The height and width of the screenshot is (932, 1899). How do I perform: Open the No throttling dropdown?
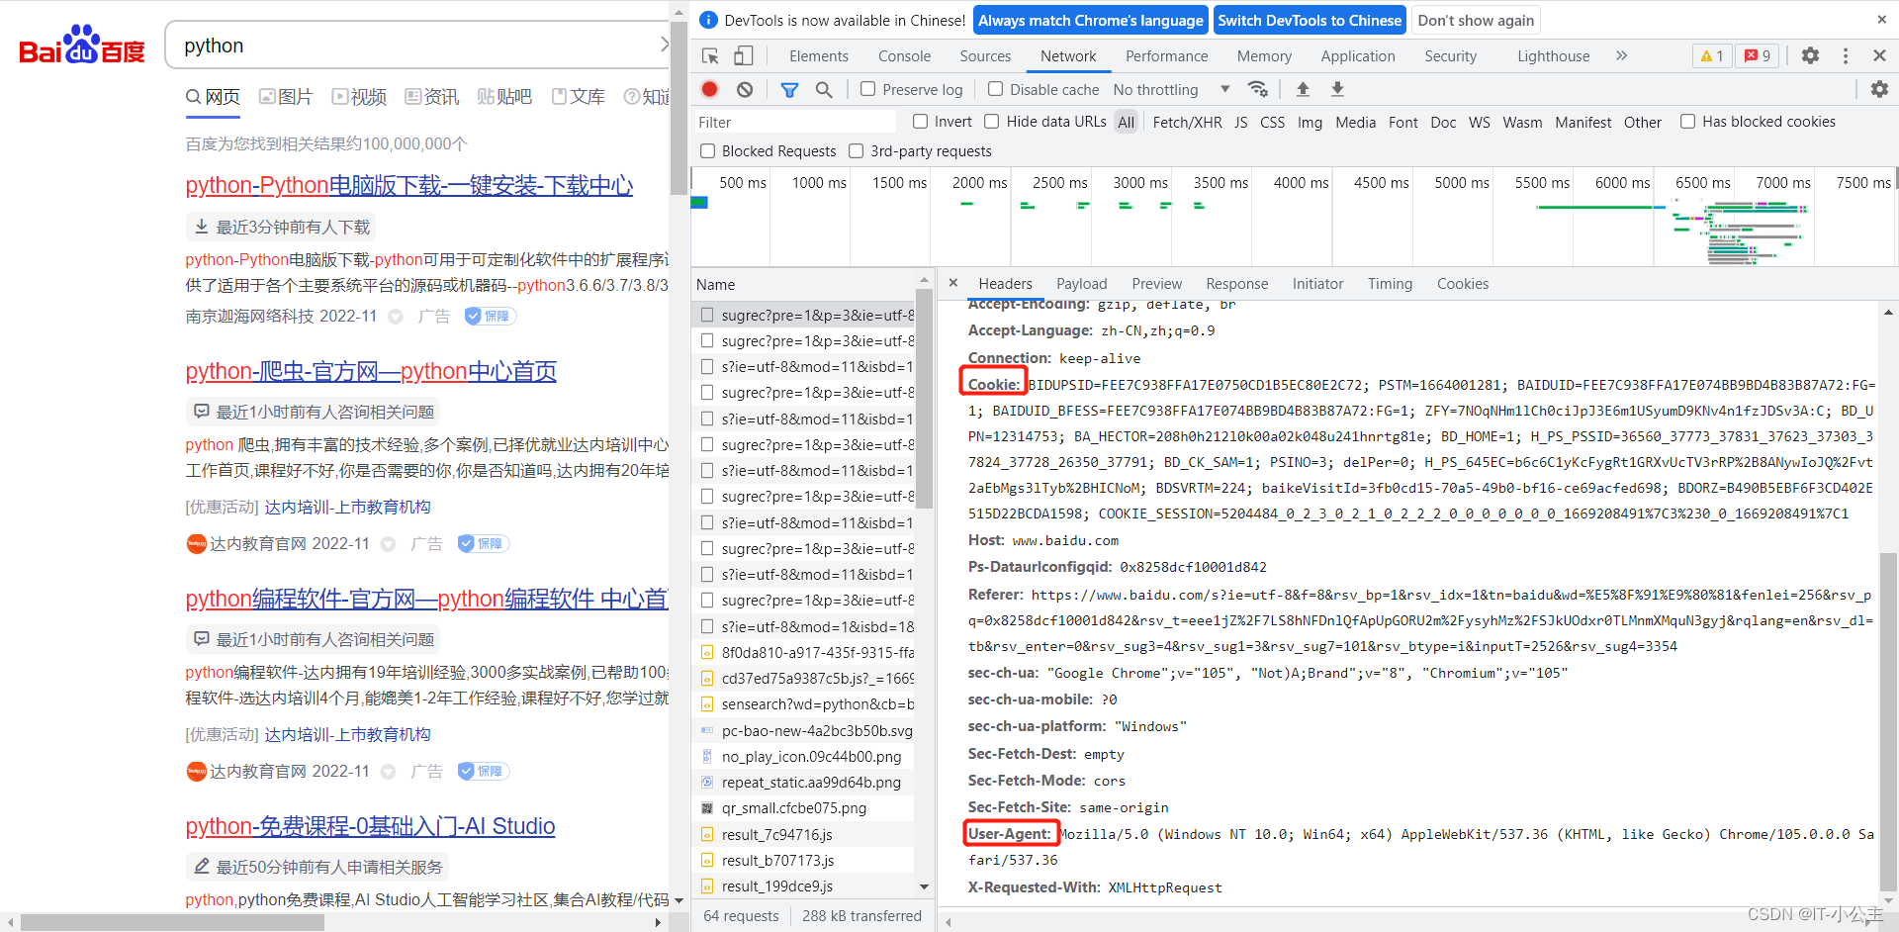point(1172,89)
